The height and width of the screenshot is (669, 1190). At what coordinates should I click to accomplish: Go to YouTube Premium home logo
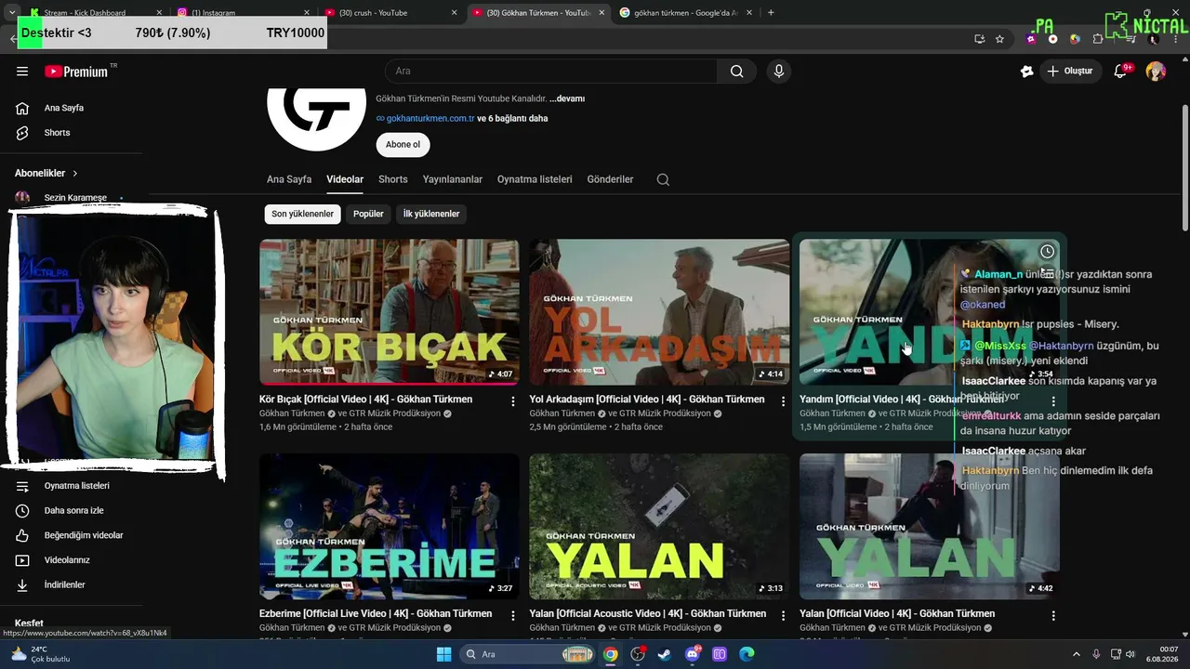[x=76, y=72]
